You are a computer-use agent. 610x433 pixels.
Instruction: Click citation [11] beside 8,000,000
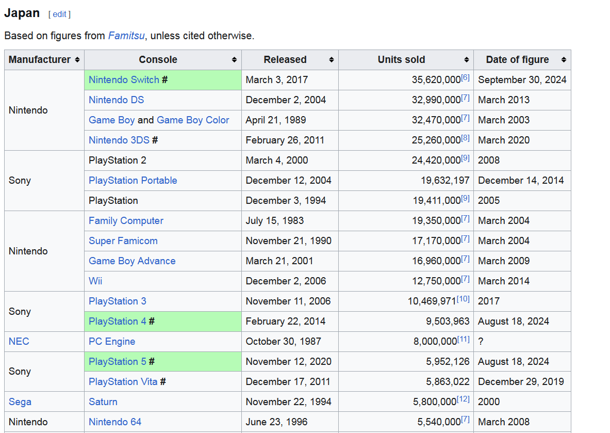tap(464, 339)
